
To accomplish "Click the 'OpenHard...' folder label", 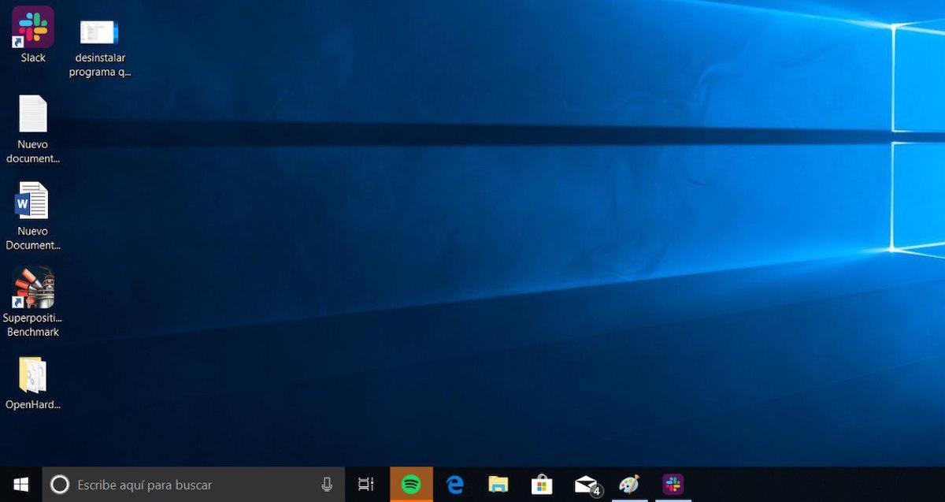I will (x=33, y=405).
